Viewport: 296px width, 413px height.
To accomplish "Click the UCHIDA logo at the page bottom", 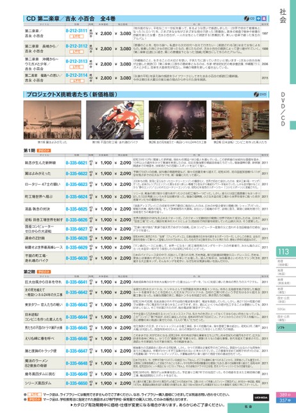I will click(261, 398).
